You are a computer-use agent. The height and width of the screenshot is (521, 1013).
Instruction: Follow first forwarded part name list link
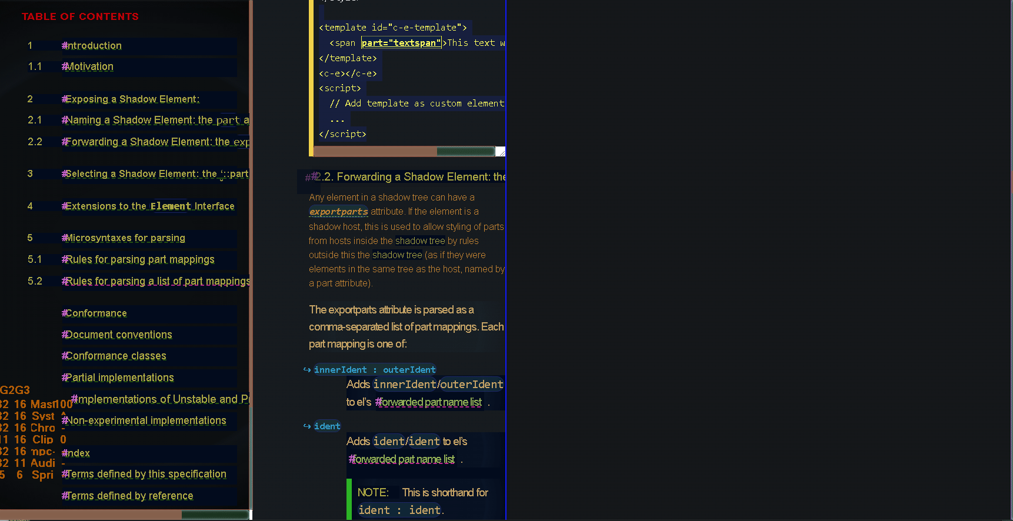click(428, 402)
